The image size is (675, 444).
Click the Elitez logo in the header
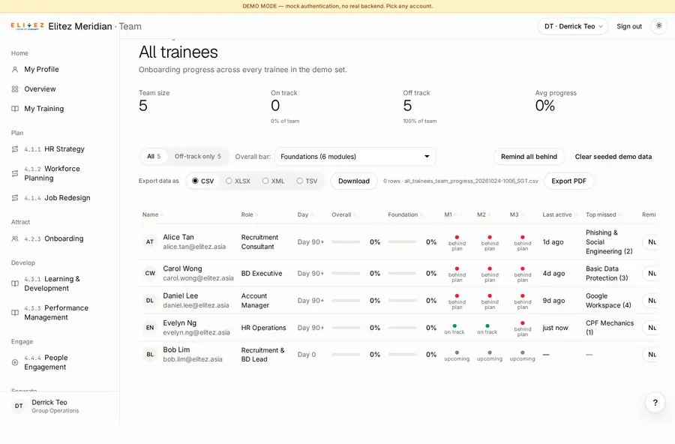click(x=27, y=26)
